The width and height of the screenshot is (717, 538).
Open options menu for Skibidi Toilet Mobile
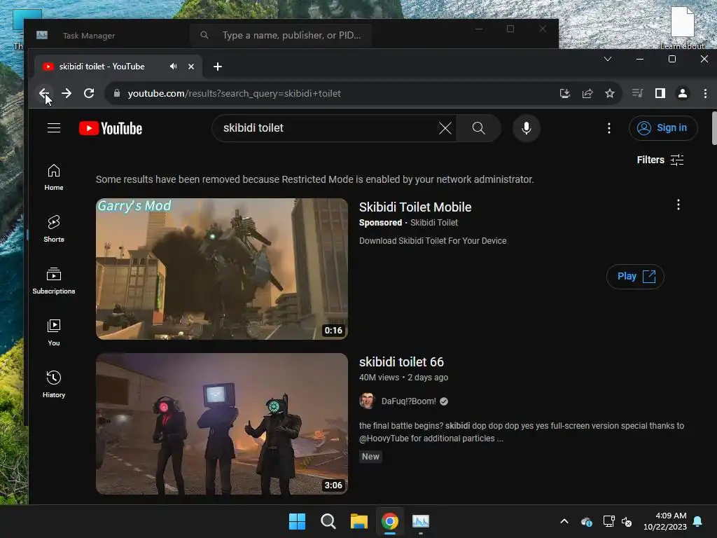tap(678, 205)
